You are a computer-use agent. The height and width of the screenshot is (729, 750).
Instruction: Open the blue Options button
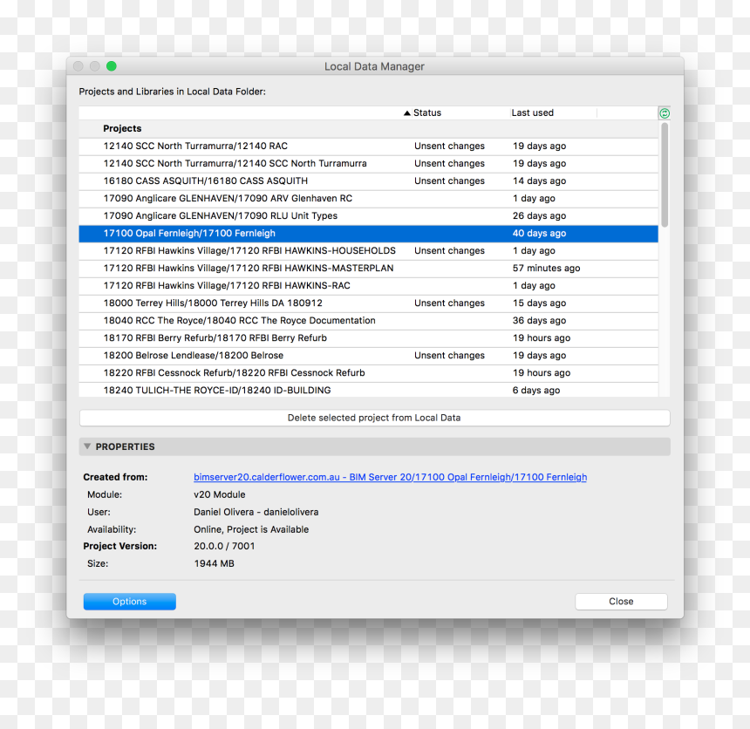point(130,602)
